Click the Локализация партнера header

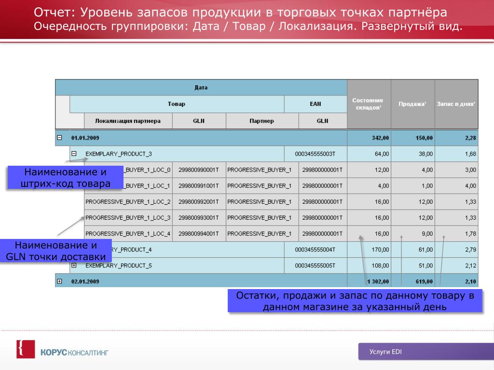pos(128,121)
